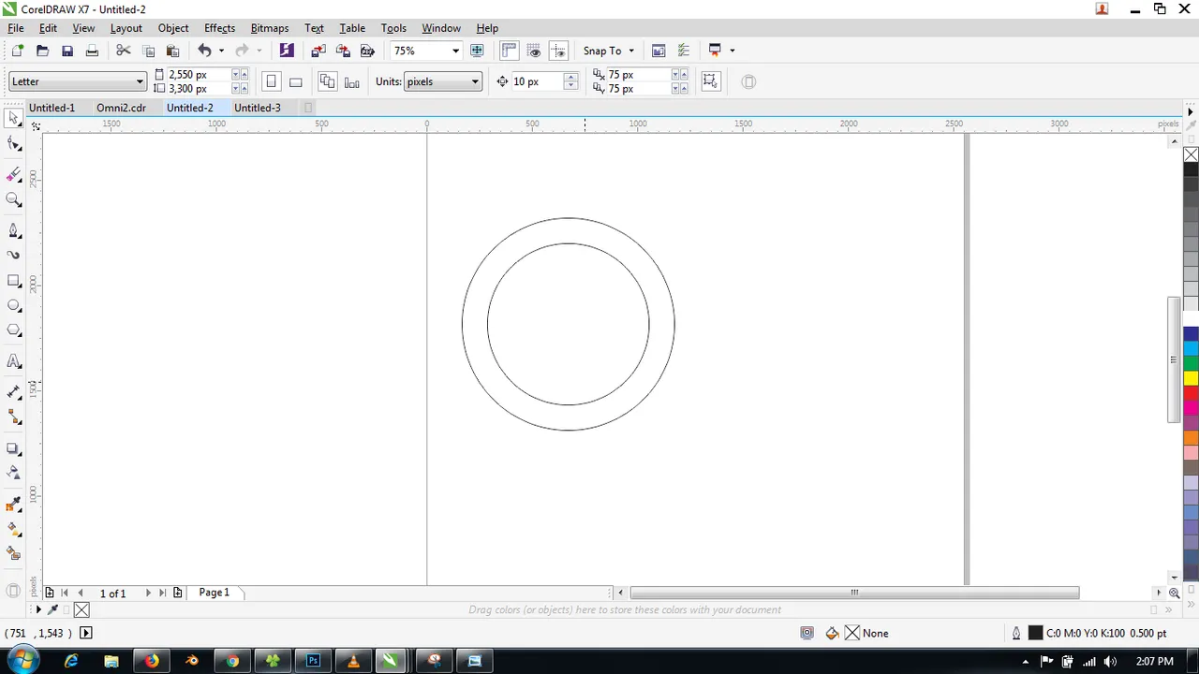The width and height of the screenshot is (1199, 674).
Task: Copy selection to clipboard
Action: (x=148, y=51)
